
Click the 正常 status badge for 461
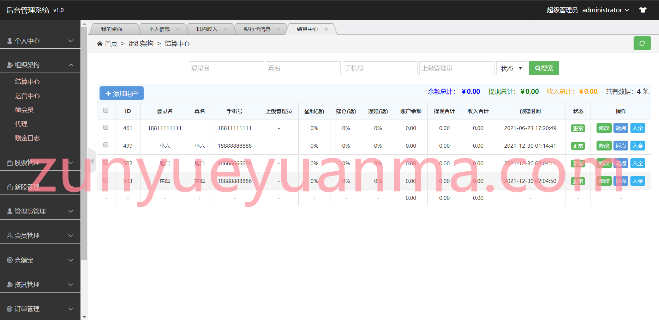[578, 128]
